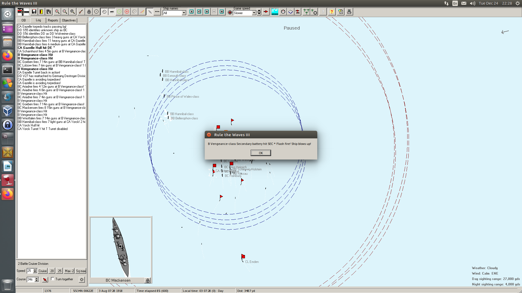Open the Objectives tab
522x293 pixels.
click(x=69, y=20)
